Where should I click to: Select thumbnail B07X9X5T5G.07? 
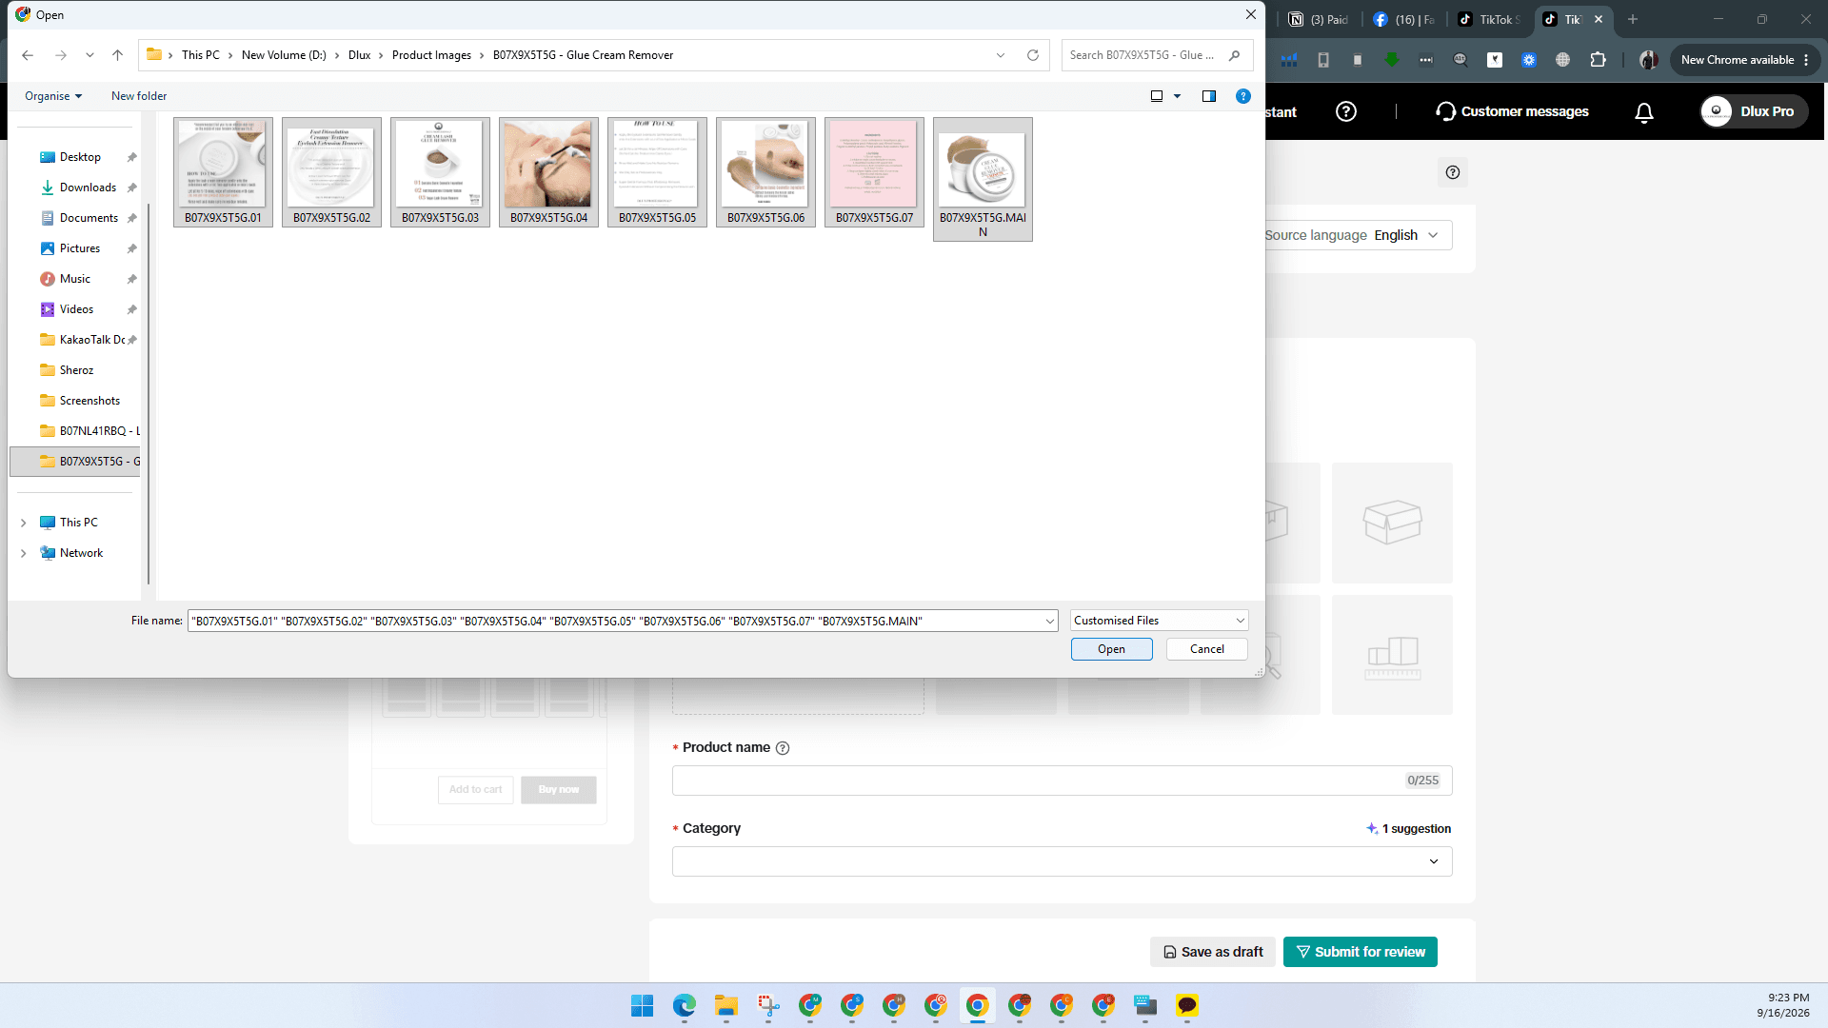pyautogui.click(x=874, y=172)
